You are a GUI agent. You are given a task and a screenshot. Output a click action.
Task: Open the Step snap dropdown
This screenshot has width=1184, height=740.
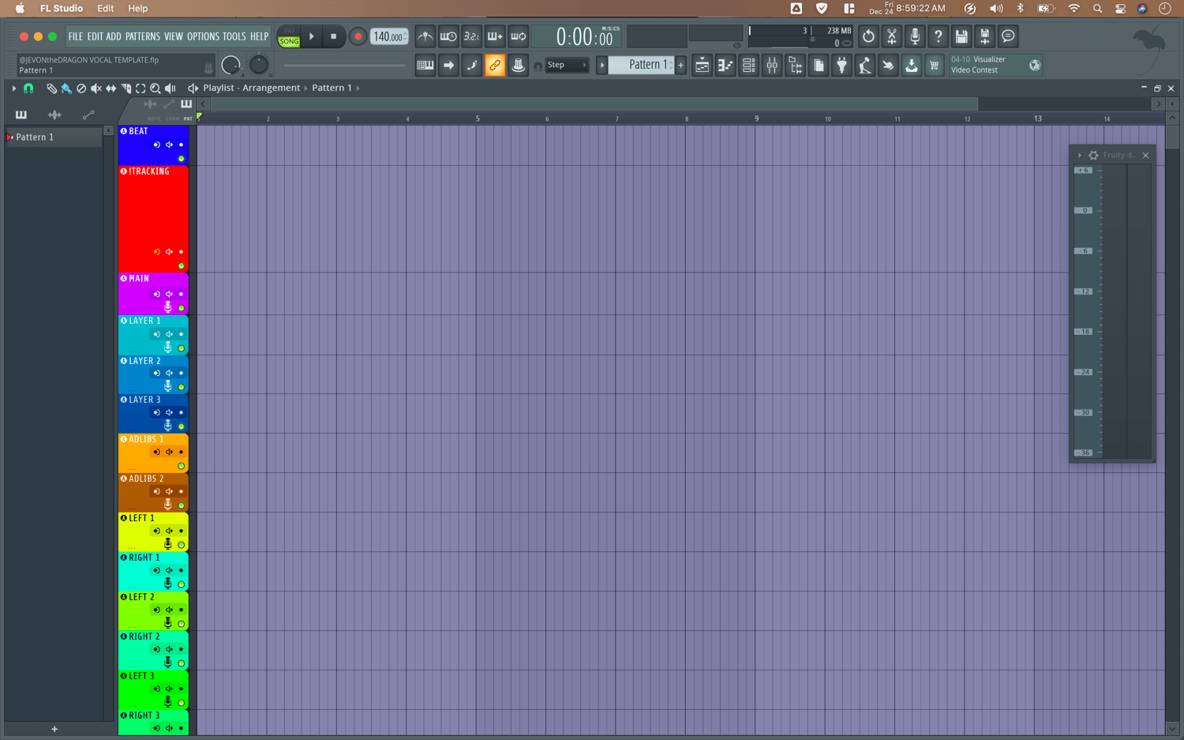click(567, 65)
